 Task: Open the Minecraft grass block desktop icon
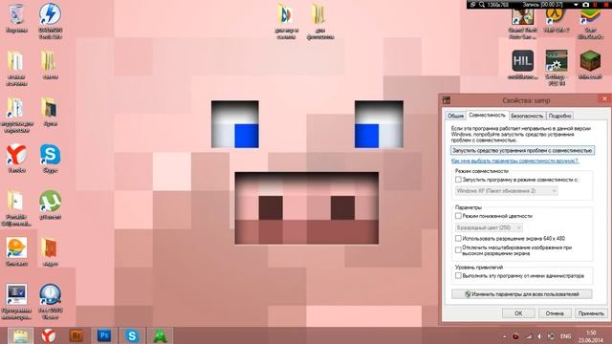590,61
